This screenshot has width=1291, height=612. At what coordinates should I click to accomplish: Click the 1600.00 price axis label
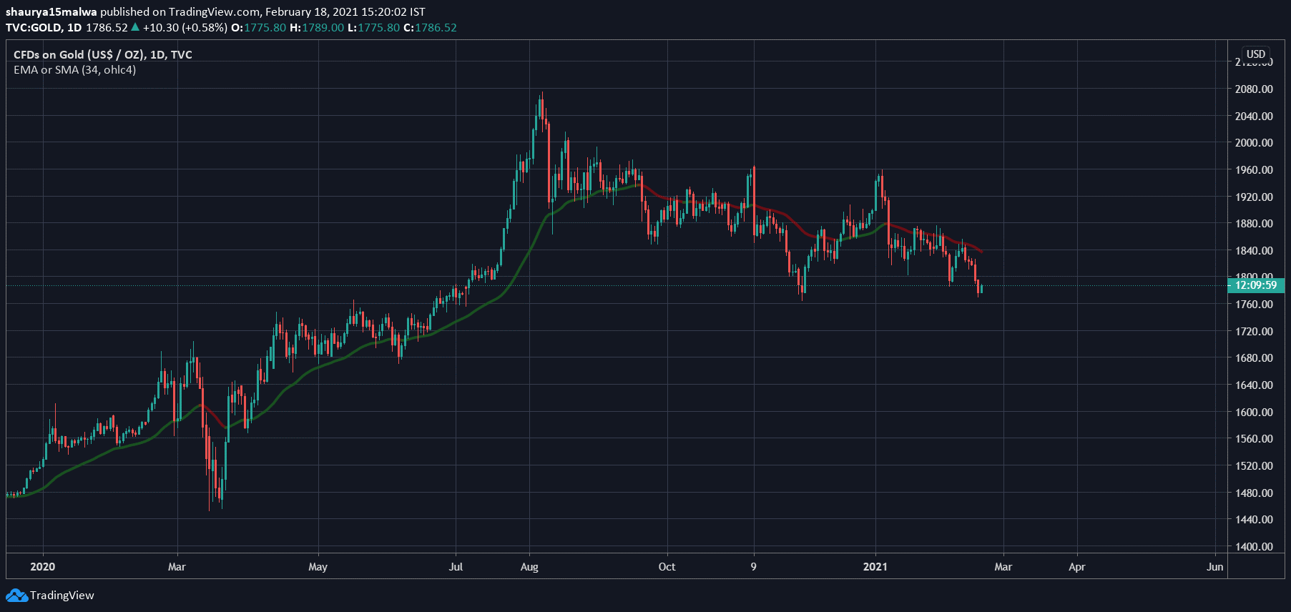coord(1254,413)
